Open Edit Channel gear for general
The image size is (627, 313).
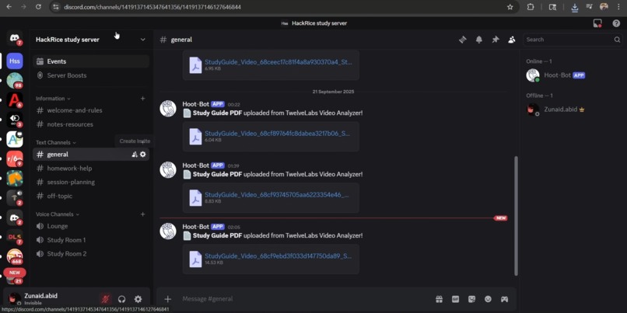point(143,155)
